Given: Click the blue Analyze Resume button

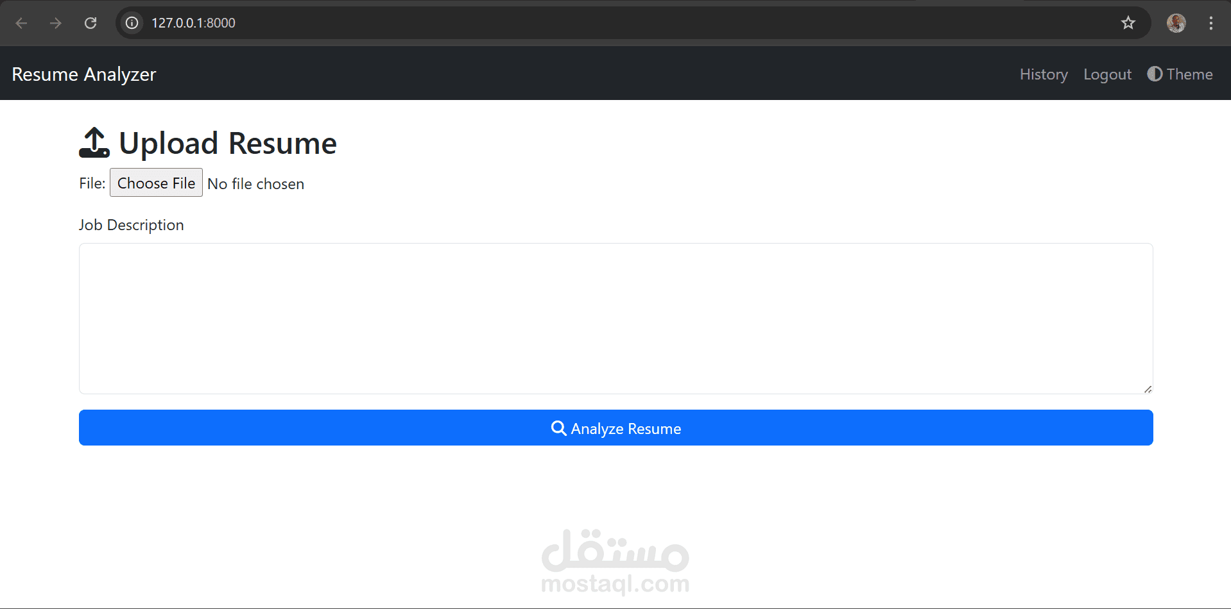Looking at the screenshot, I should coord(615,428).
